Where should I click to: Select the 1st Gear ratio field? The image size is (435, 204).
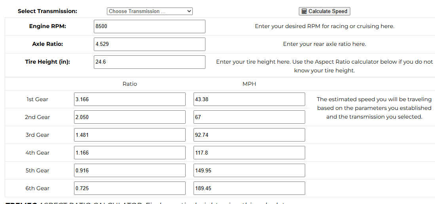tap(129, 100)
